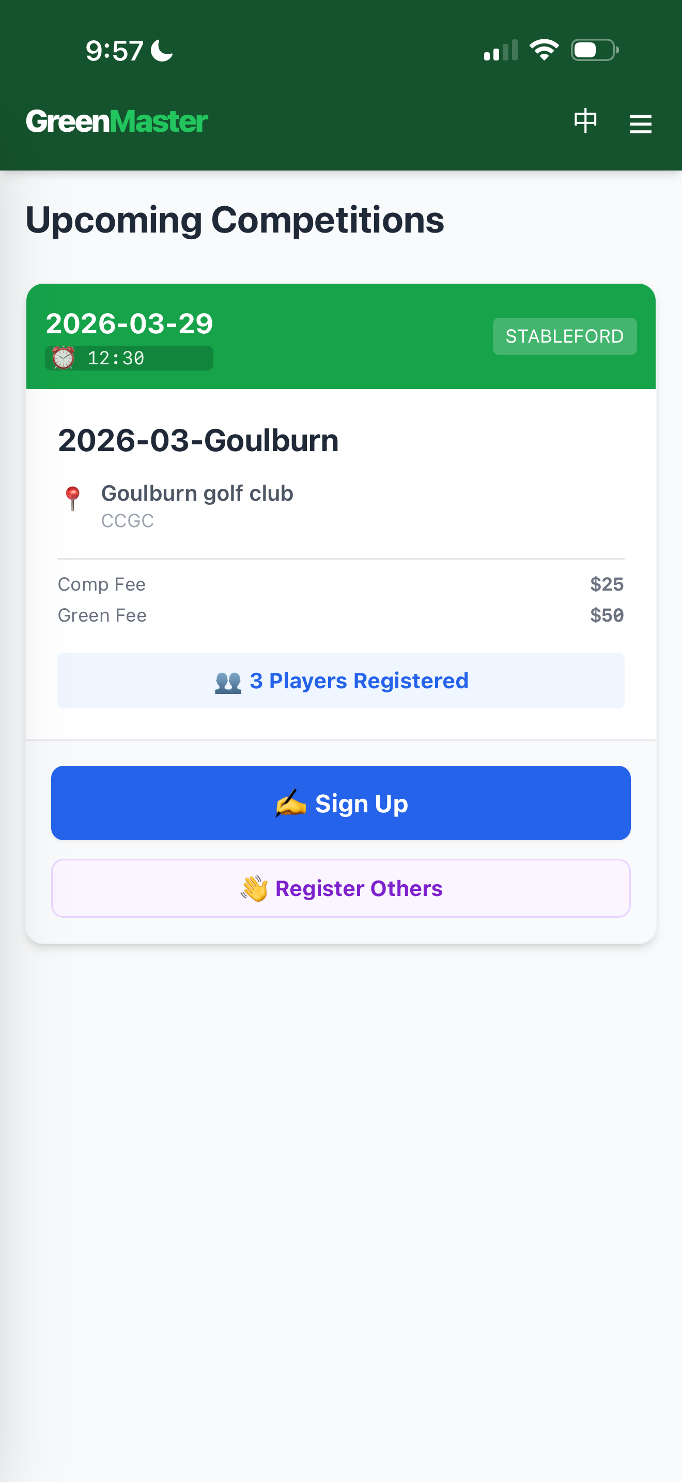The image size is (682, 1482).
Task: Tap the battery indicator icon
Action: (595, 50)
